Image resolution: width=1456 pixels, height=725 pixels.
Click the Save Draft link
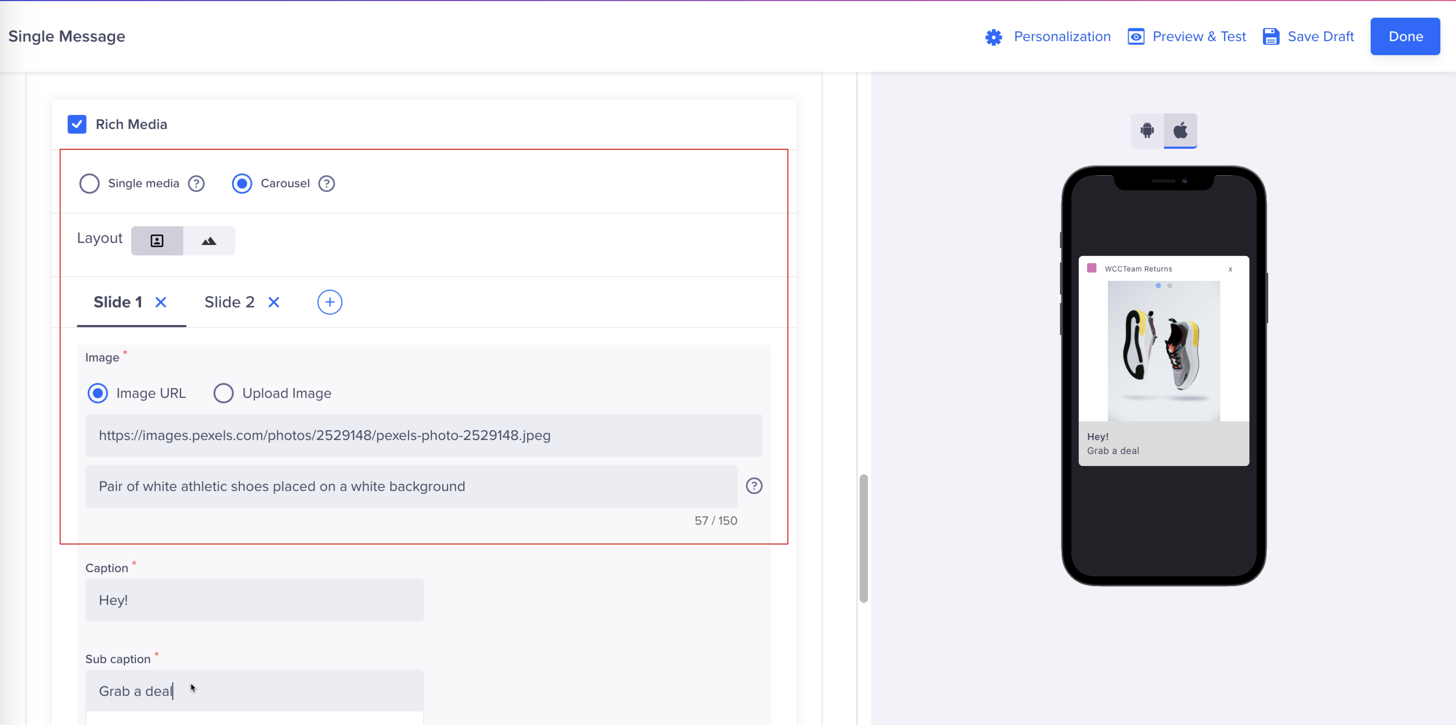(x=1320, y=37)
